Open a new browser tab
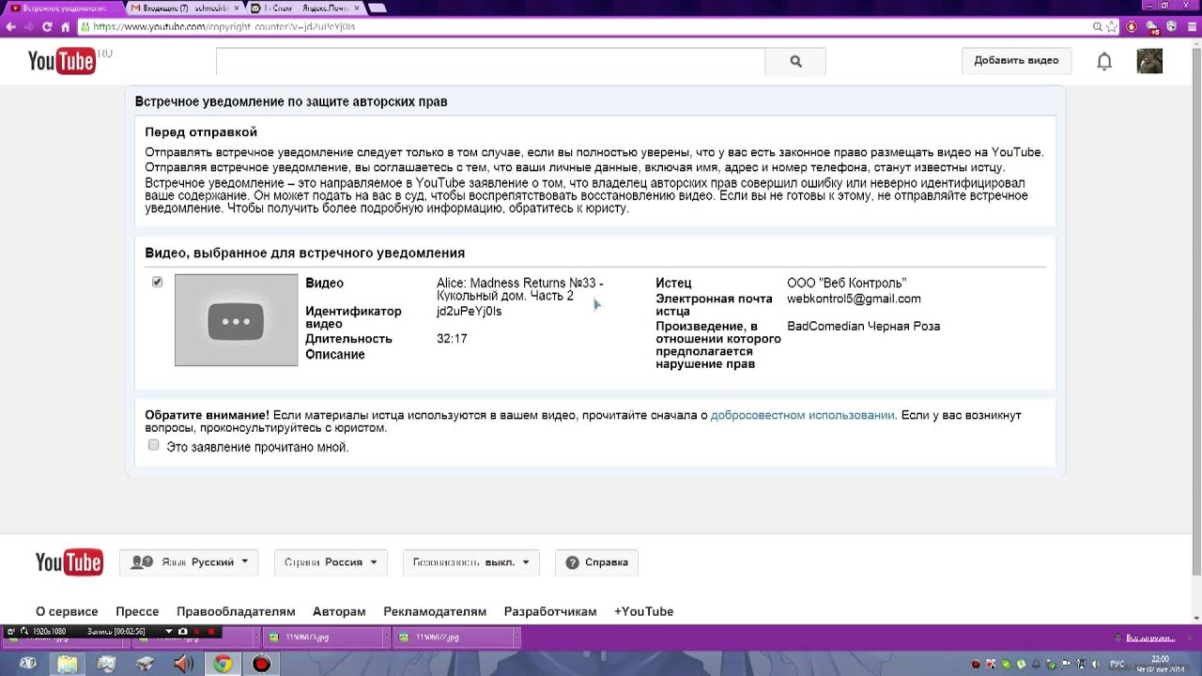This screenshot has width=1202, height=676. point(378,8)
